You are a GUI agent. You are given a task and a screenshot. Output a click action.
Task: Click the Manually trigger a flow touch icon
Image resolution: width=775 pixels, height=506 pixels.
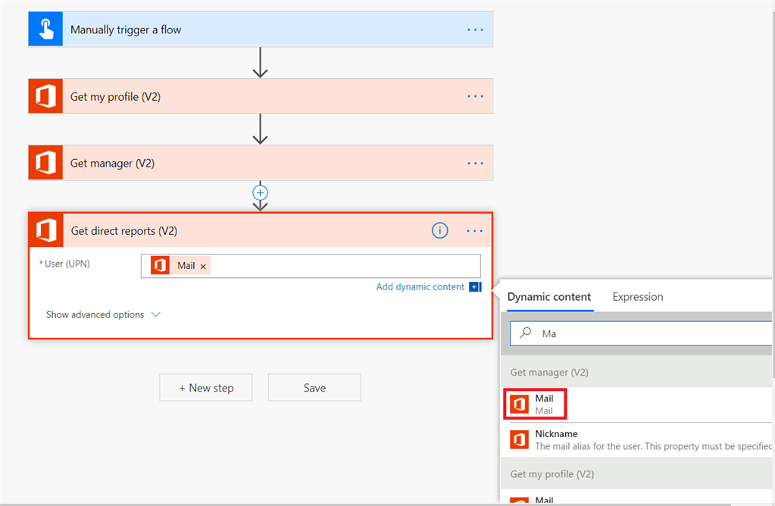pos(45,30)
